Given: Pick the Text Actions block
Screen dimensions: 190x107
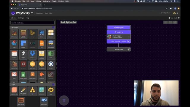Looking at the screenshot, I should pos(44,102).
